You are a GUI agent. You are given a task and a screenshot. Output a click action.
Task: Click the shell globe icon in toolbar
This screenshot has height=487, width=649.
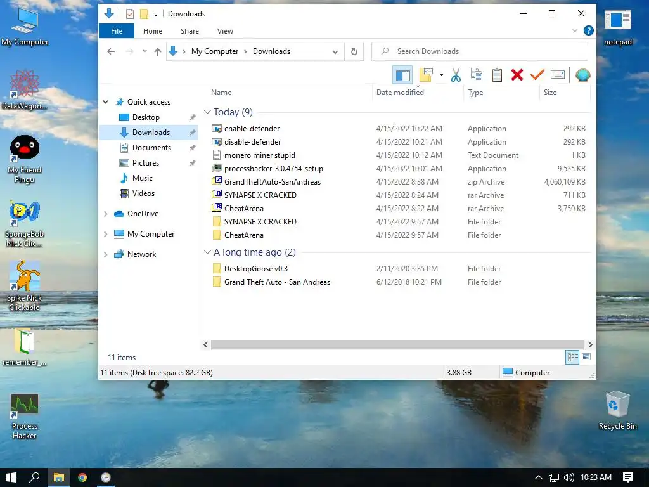click(582, 75)
